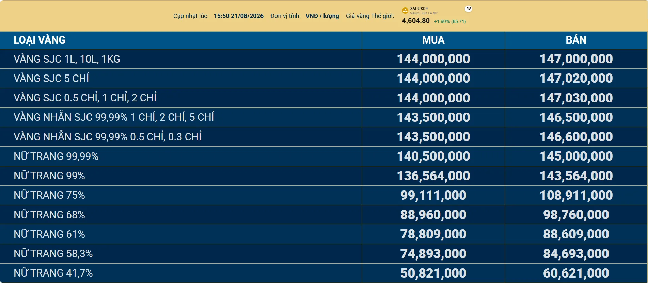This screenshot has width=648, height=283.
Task: Click the LOẠI VÀNG column header
Action: [x=39, y=40]
